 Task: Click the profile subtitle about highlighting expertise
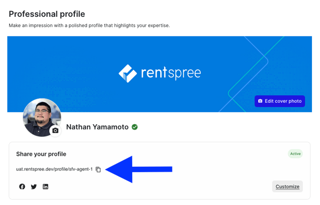(89, 25)
